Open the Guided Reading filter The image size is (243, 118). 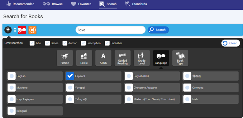pyautogui.click(x=122, y=58)
